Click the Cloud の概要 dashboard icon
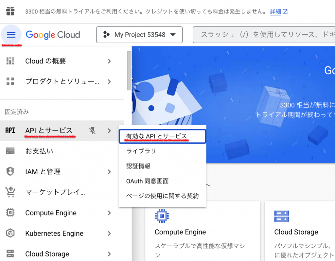The height and width of the screenshot is (261, 335). click(x=10, y=61)
